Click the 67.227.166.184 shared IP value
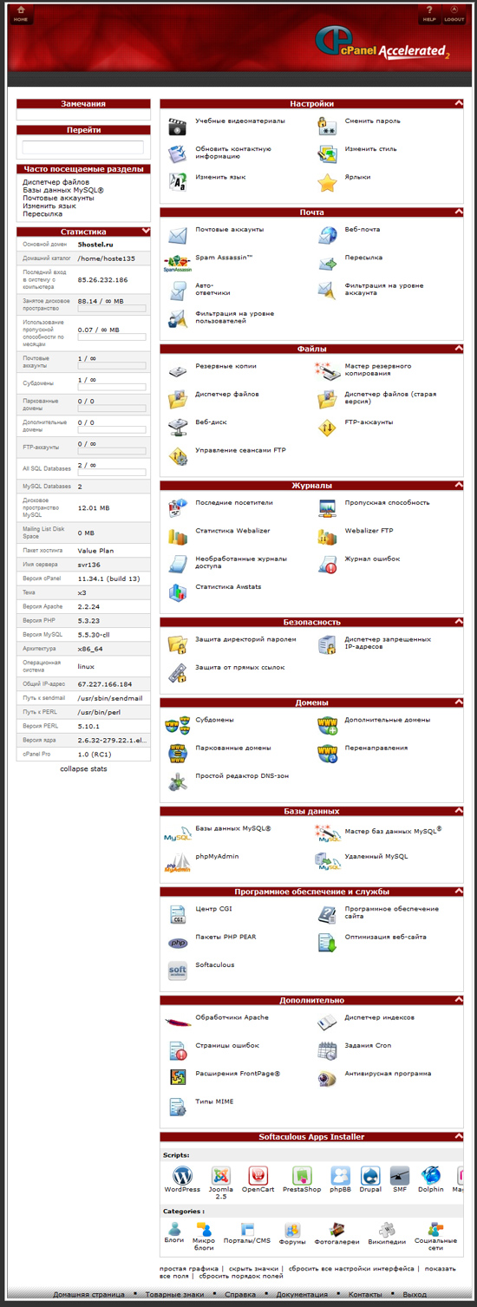This screenshot has height=1307, width=477. (x=105, y=684)
